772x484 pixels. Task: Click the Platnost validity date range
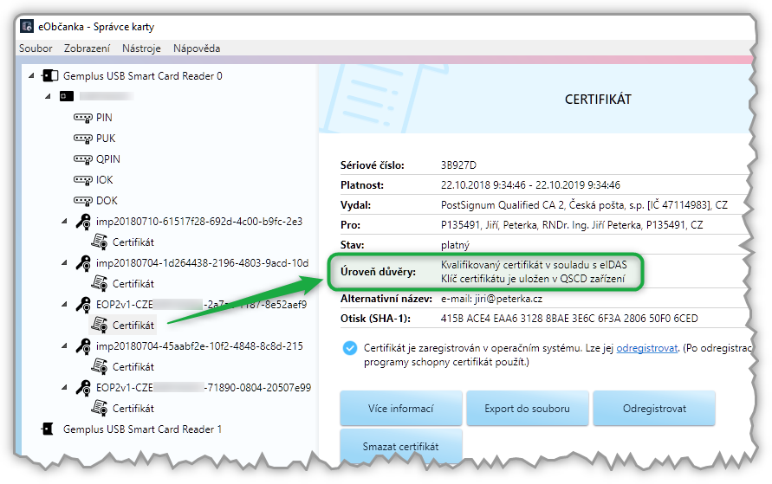tap(530, 185)
